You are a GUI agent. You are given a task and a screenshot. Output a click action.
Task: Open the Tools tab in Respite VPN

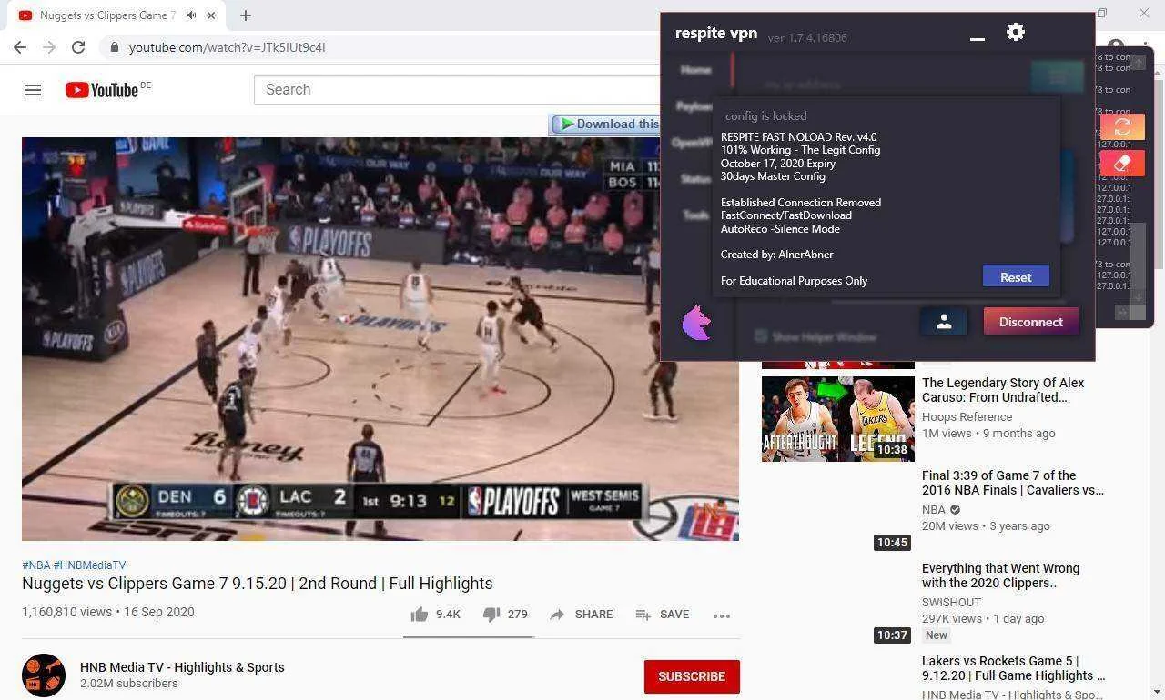click(x=696, y=215)
